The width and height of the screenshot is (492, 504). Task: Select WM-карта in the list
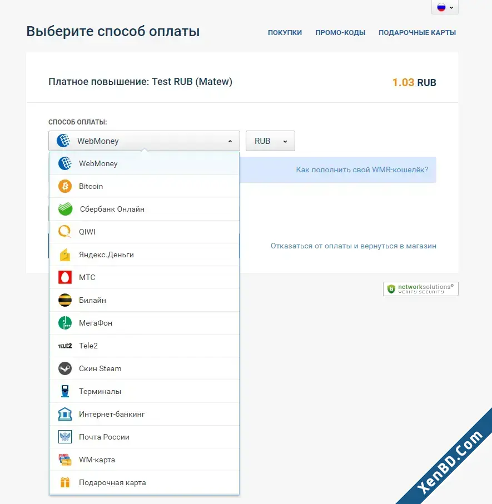tap(144, 460)
